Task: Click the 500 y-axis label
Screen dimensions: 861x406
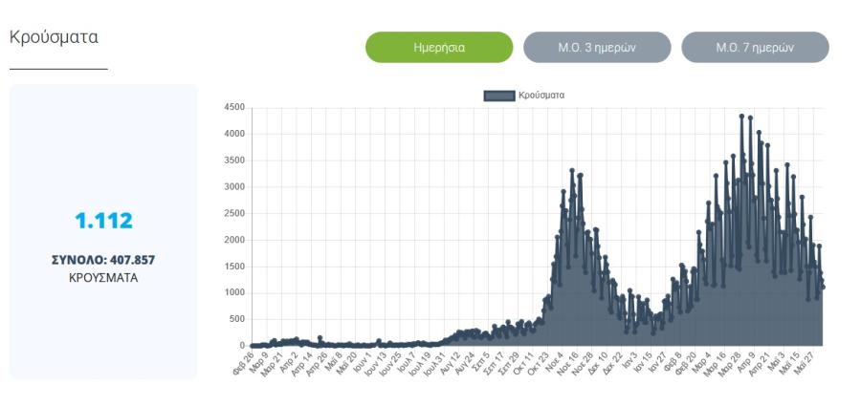Action: click(x=236, y=319)
